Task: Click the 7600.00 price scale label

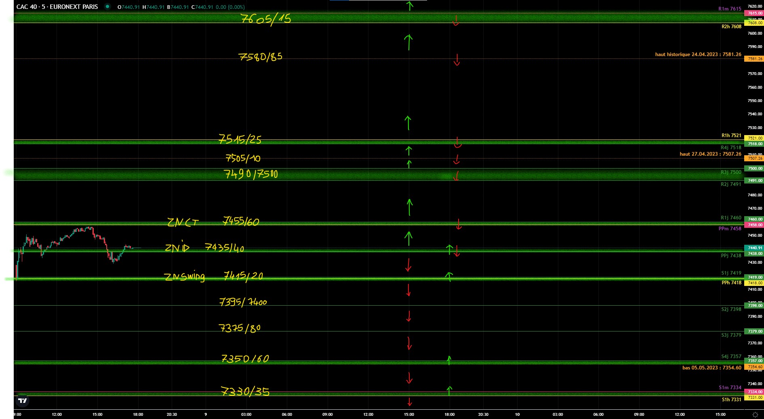Action: [755, 33]
